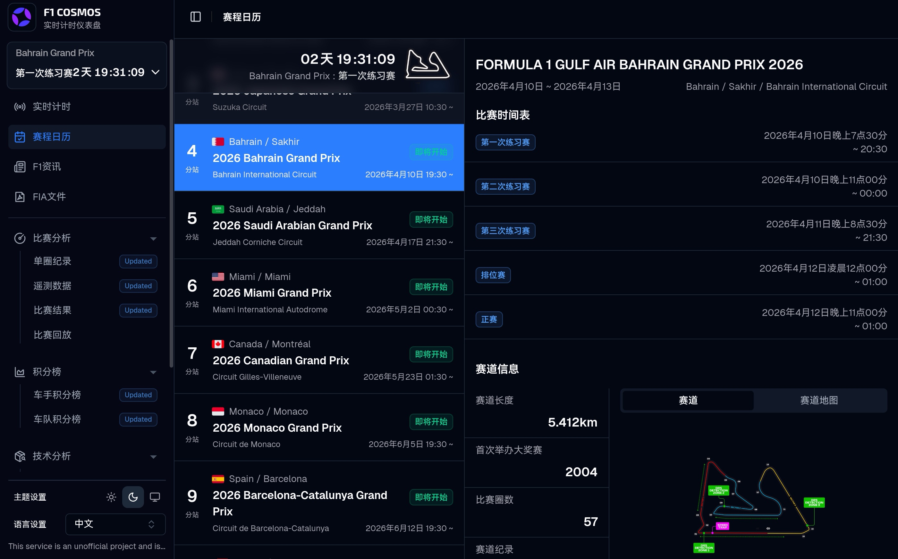898x559 pixels.
Task: Click 即将开始 badge on Monaco row
Action: coord(431,422)
